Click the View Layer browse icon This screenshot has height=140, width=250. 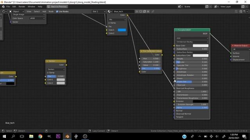click(216, 7)
